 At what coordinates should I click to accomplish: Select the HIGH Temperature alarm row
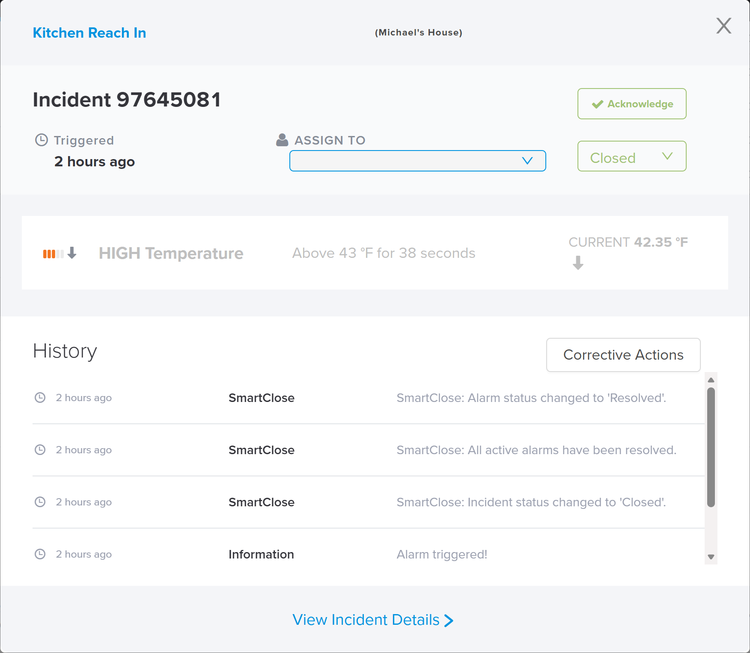tap(375, 253)
